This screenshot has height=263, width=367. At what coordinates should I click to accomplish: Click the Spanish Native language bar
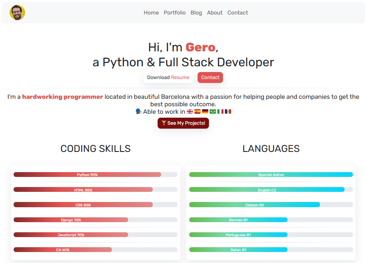[x=270, y=174]
